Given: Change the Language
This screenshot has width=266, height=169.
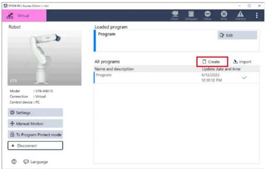Looking at the screenshot, I should pos(36,162).
